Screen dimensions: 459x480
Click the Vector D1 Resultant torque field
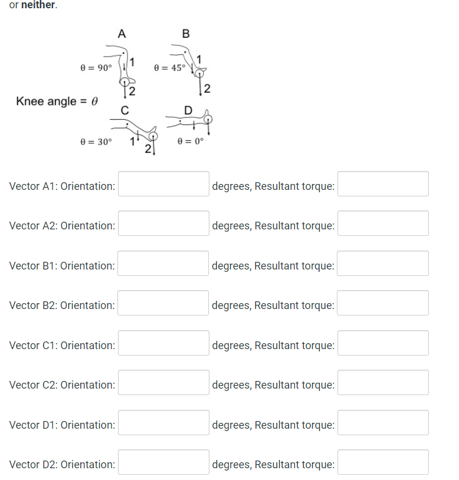pyautogui.click(x=382, y=422)
